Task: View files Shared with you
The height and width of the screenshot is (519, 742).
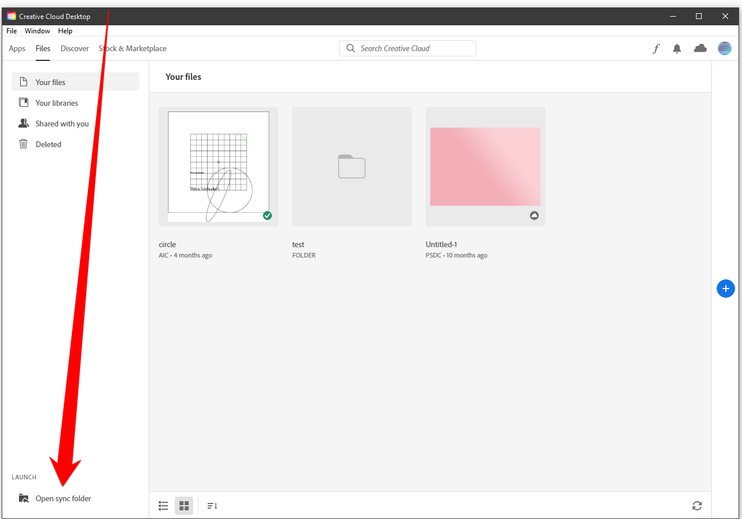Action: (x=60, y=123)
